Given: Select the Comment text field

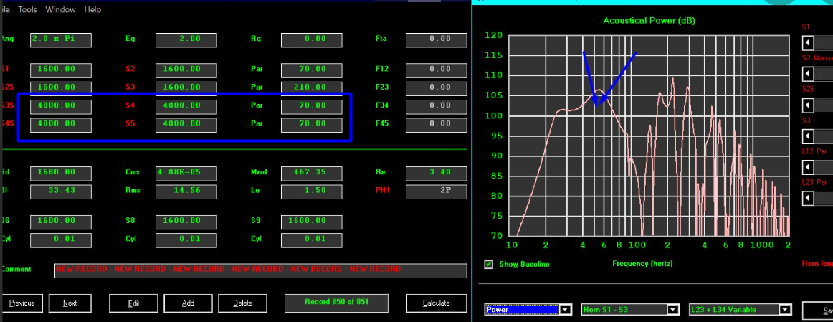Looking at the screenshot, I should click(261, 270).
